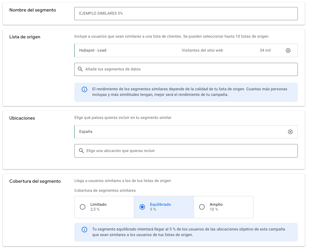Select the Limitado 2,5 % radio button
Screen dimensions: 309x250
83,207
